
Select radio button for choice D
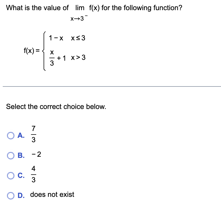(x=11, y=195)
